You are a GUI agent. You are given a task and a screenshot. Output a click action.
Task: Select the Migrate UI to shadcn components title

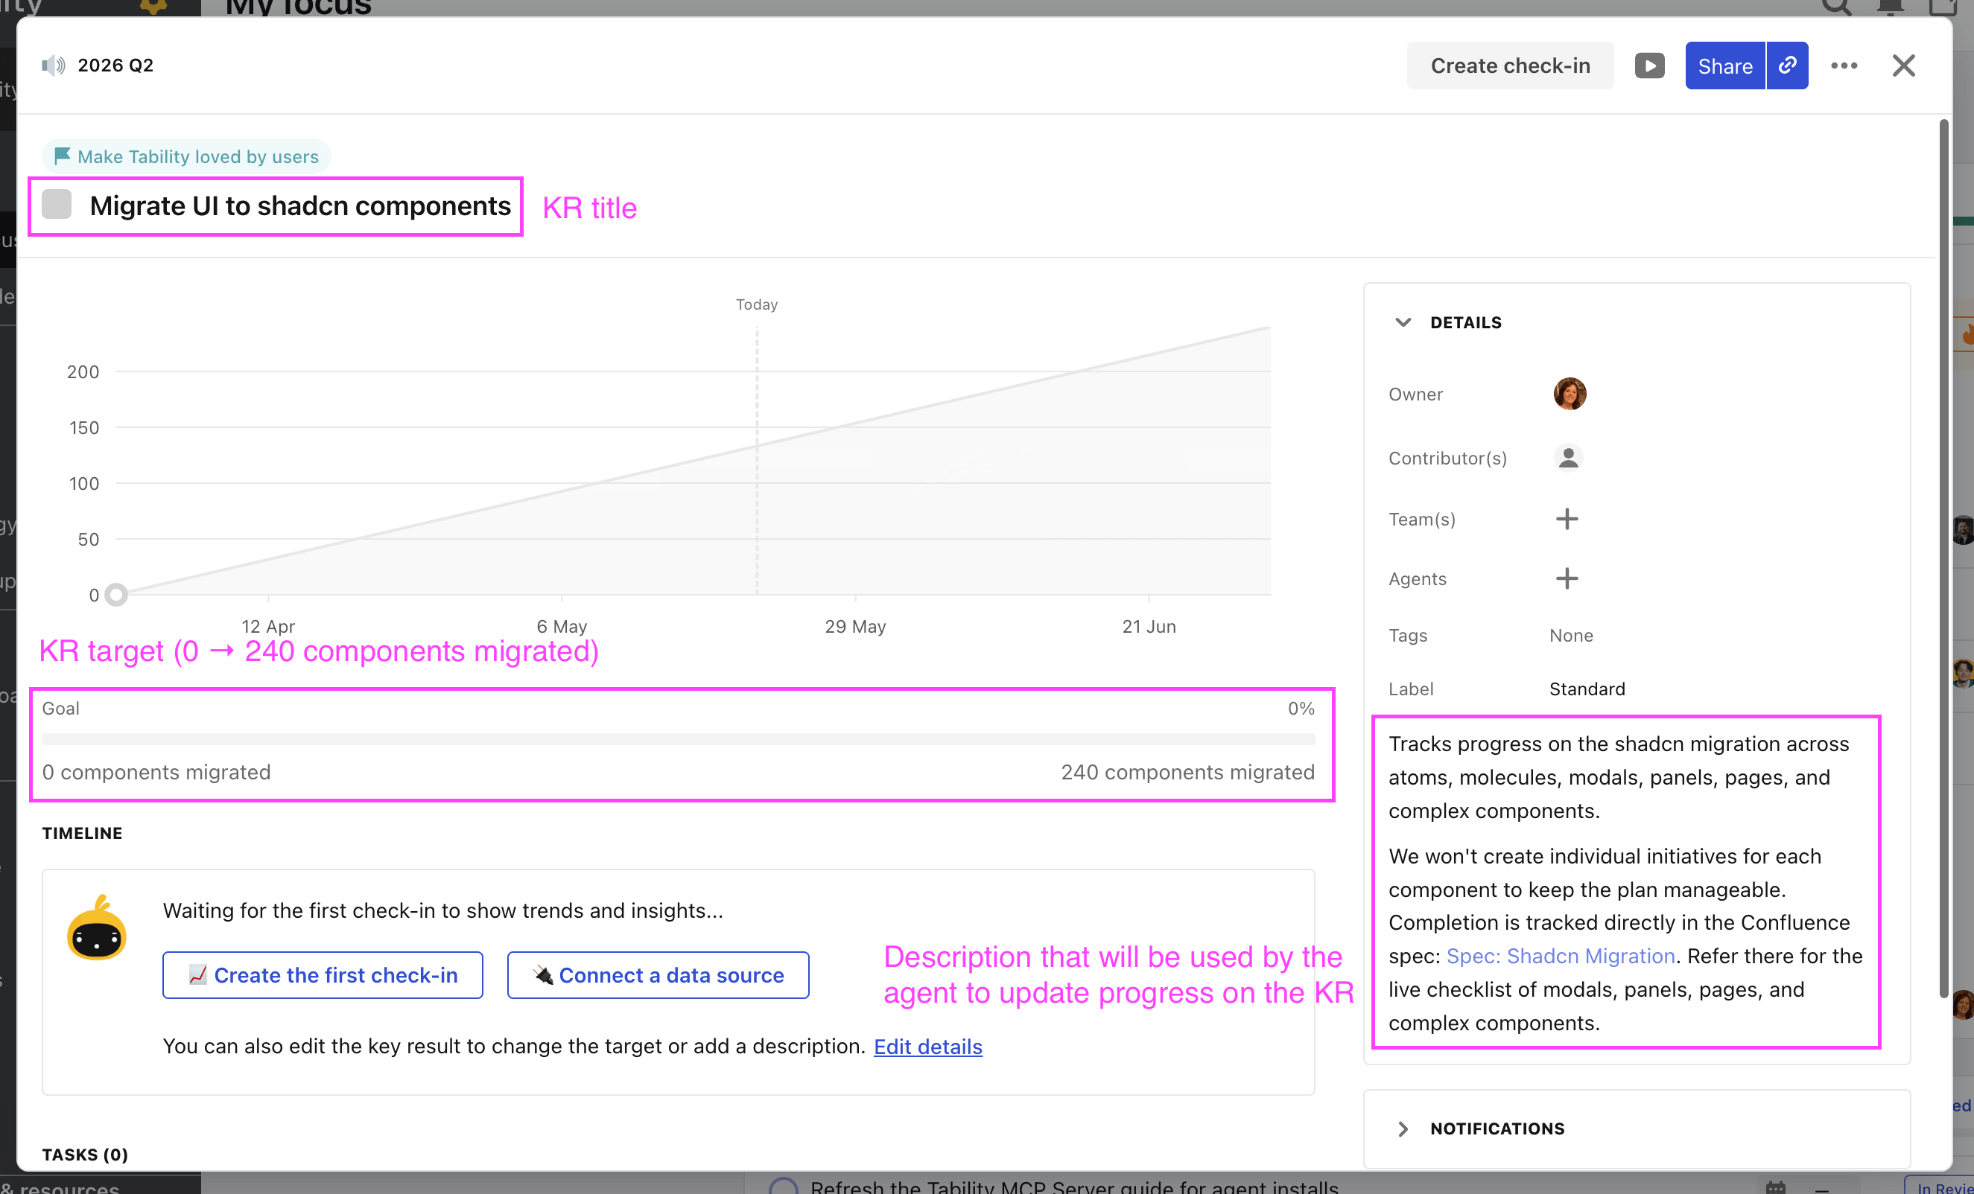(299, 205)
